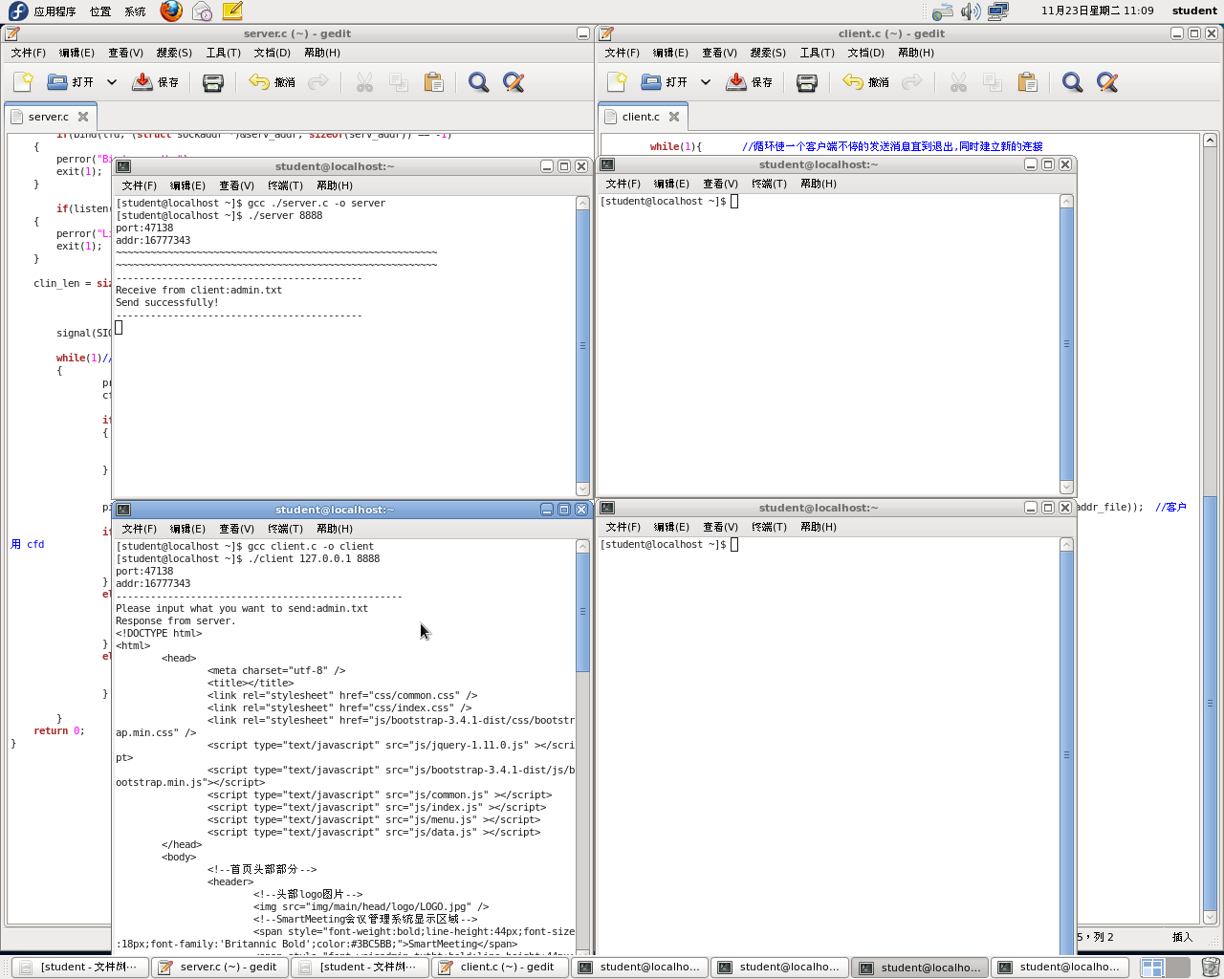The width and height of the screenshot is (1224, 979).
Task: Open the 文件(F) menu in server.c gedit
Action: tap(29, 53)
